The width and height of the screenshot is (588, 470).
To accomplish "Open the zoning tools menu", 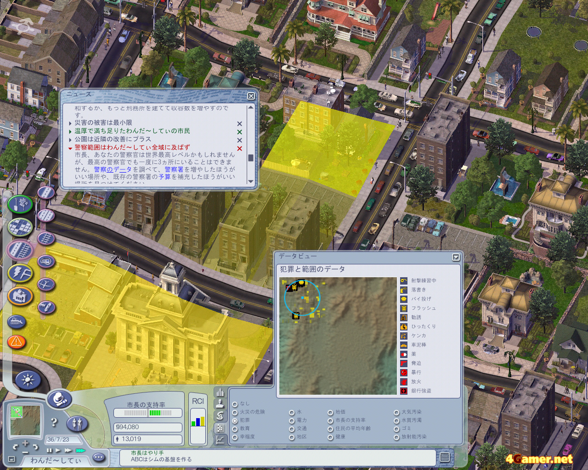I will click(x=20, y=227).
